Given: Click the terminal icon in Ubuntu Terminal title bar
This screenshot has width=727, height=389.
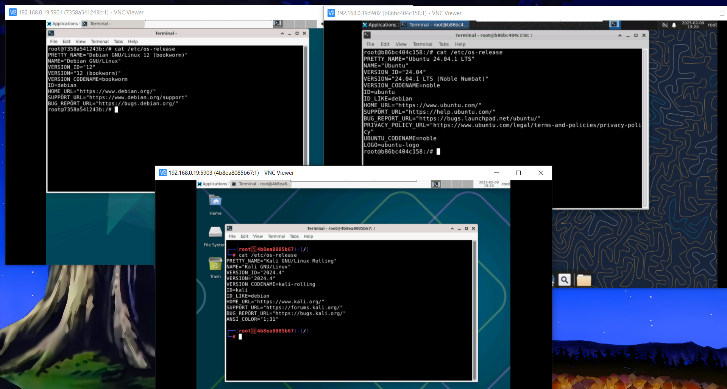Looking at the screenshot, I should coord(367,35).
